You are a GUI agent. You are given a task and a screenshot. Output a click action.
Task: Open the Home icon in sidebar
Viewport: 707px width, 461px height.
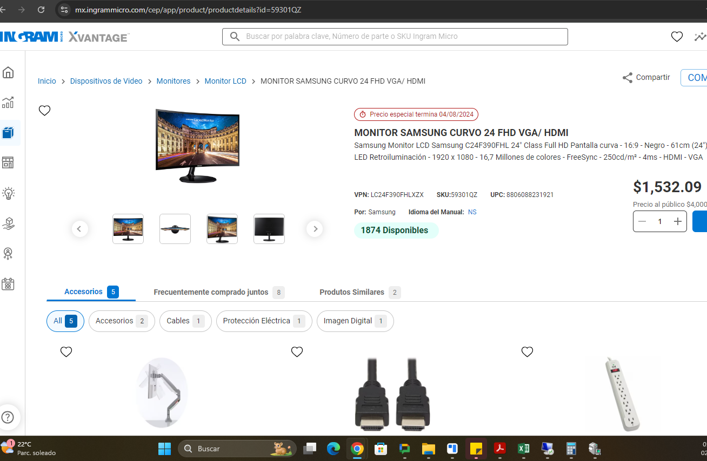(8, 72)
